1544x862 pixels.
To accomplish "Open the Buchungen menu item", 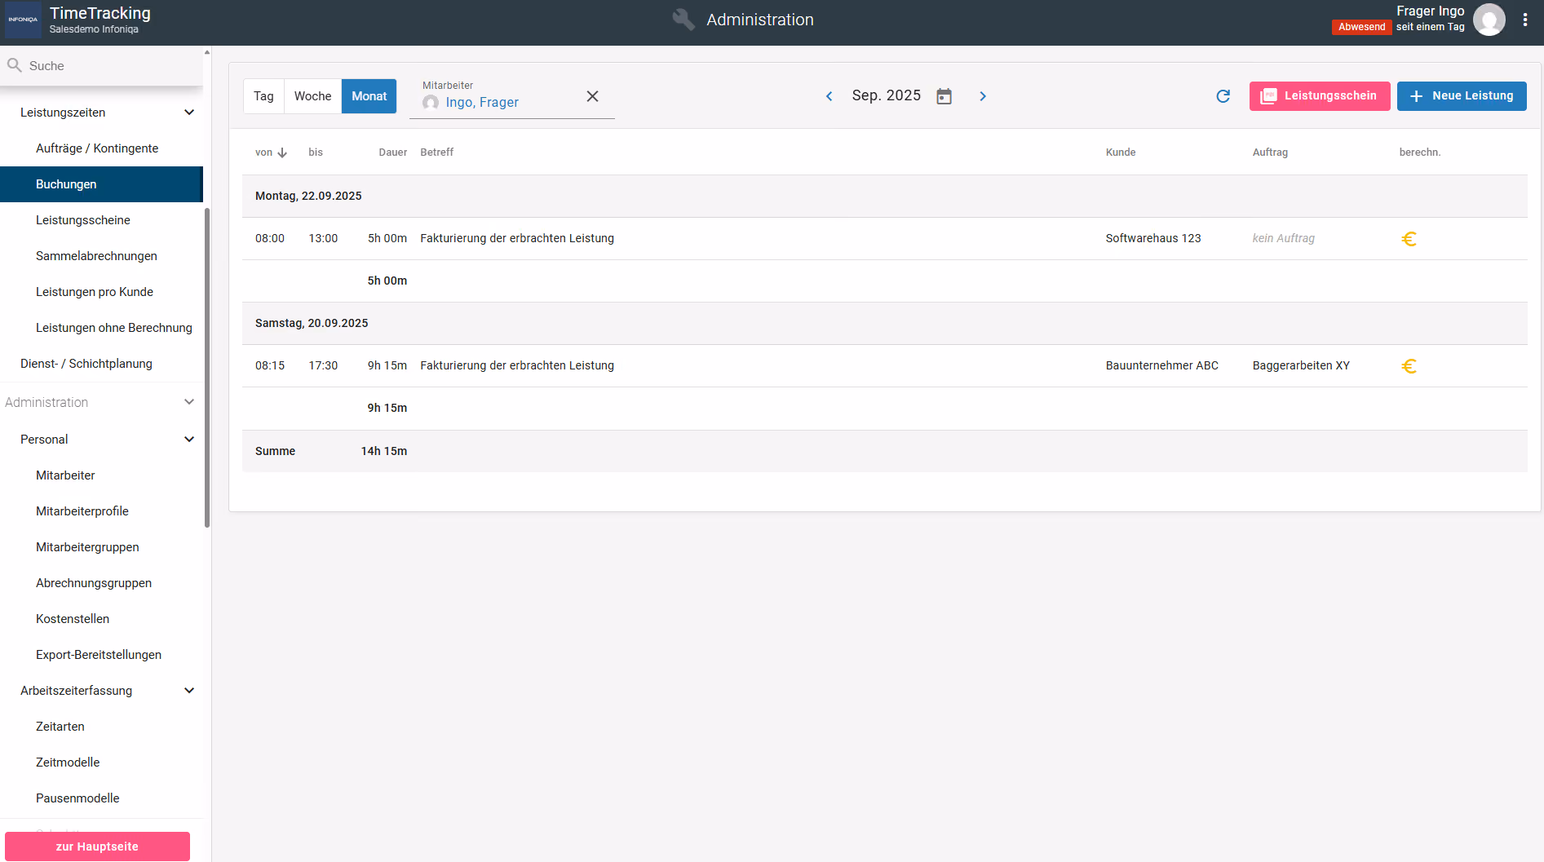I will pos(101,184).
